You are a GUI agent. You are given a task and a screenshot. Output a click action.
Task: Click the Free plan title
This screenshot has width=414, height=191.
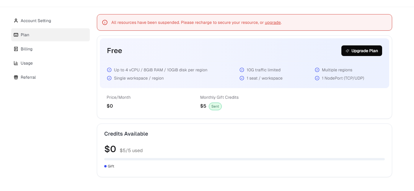click(115, 51)
